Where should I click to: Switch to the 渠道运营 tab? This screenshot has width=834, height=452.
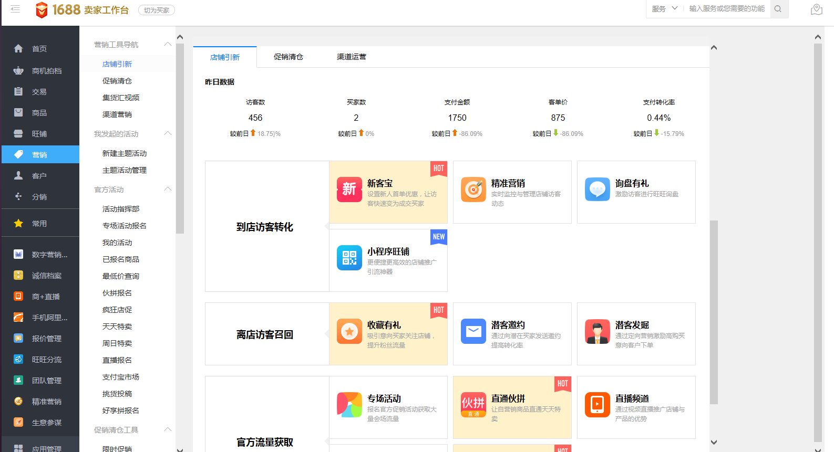[352, 57]
